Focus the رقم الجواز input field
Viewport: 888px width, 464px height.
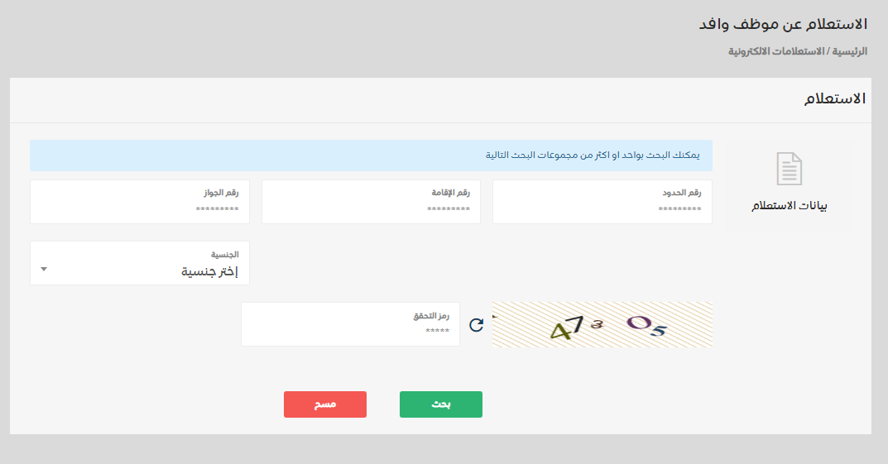[x=139, y=209]
